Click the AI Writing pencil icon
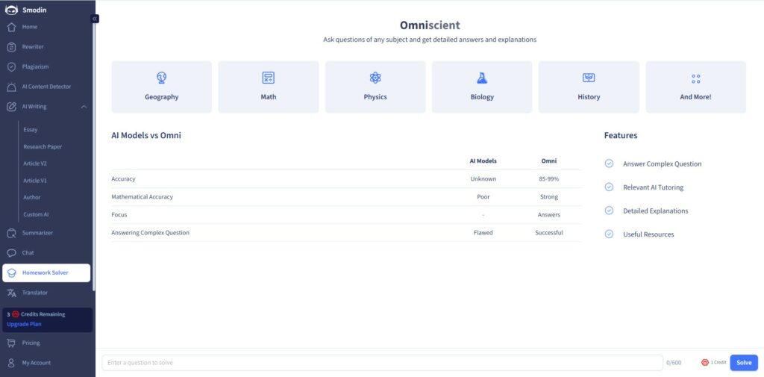This screenshot has height=377, width=764. 12,107
